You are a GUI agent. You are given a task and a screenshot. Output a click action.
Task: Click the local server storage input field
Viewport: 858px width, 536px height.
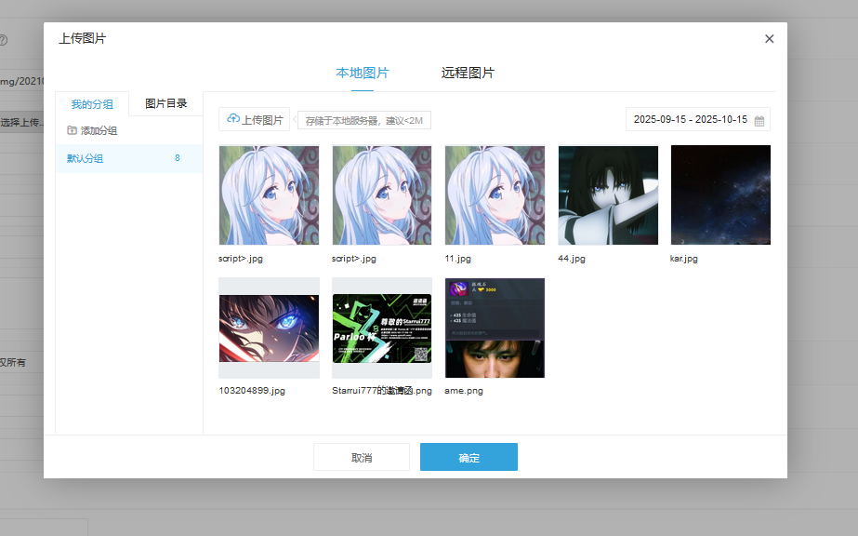[x=363, y=121]
